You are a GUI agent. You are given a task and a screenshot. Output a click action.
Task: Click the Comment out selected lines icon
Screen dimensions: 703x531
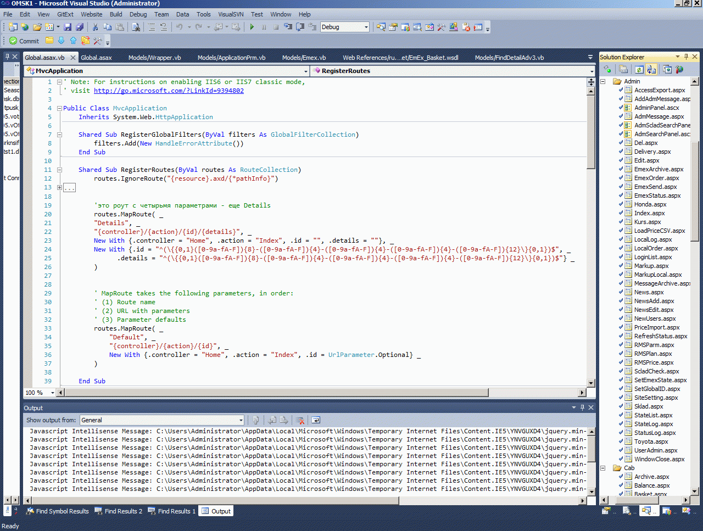tap(151, 27)
